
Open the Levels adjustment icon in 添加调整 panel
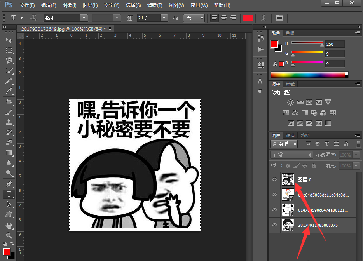pyautogui.click(x=300, y=102)
